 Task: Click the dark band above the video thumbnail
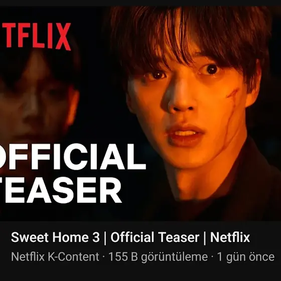click(140, 3)
